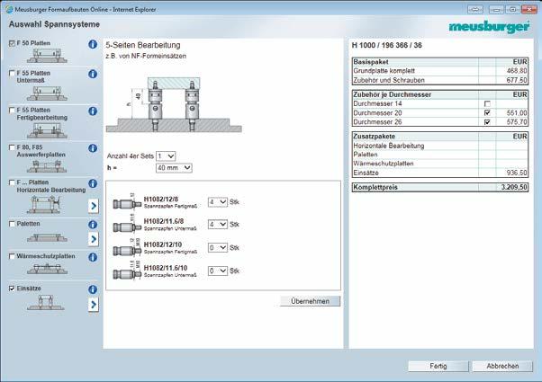542x382 pixels.
Task: Uncheck Durchmesser 20 checkbox
Action: 487,113
